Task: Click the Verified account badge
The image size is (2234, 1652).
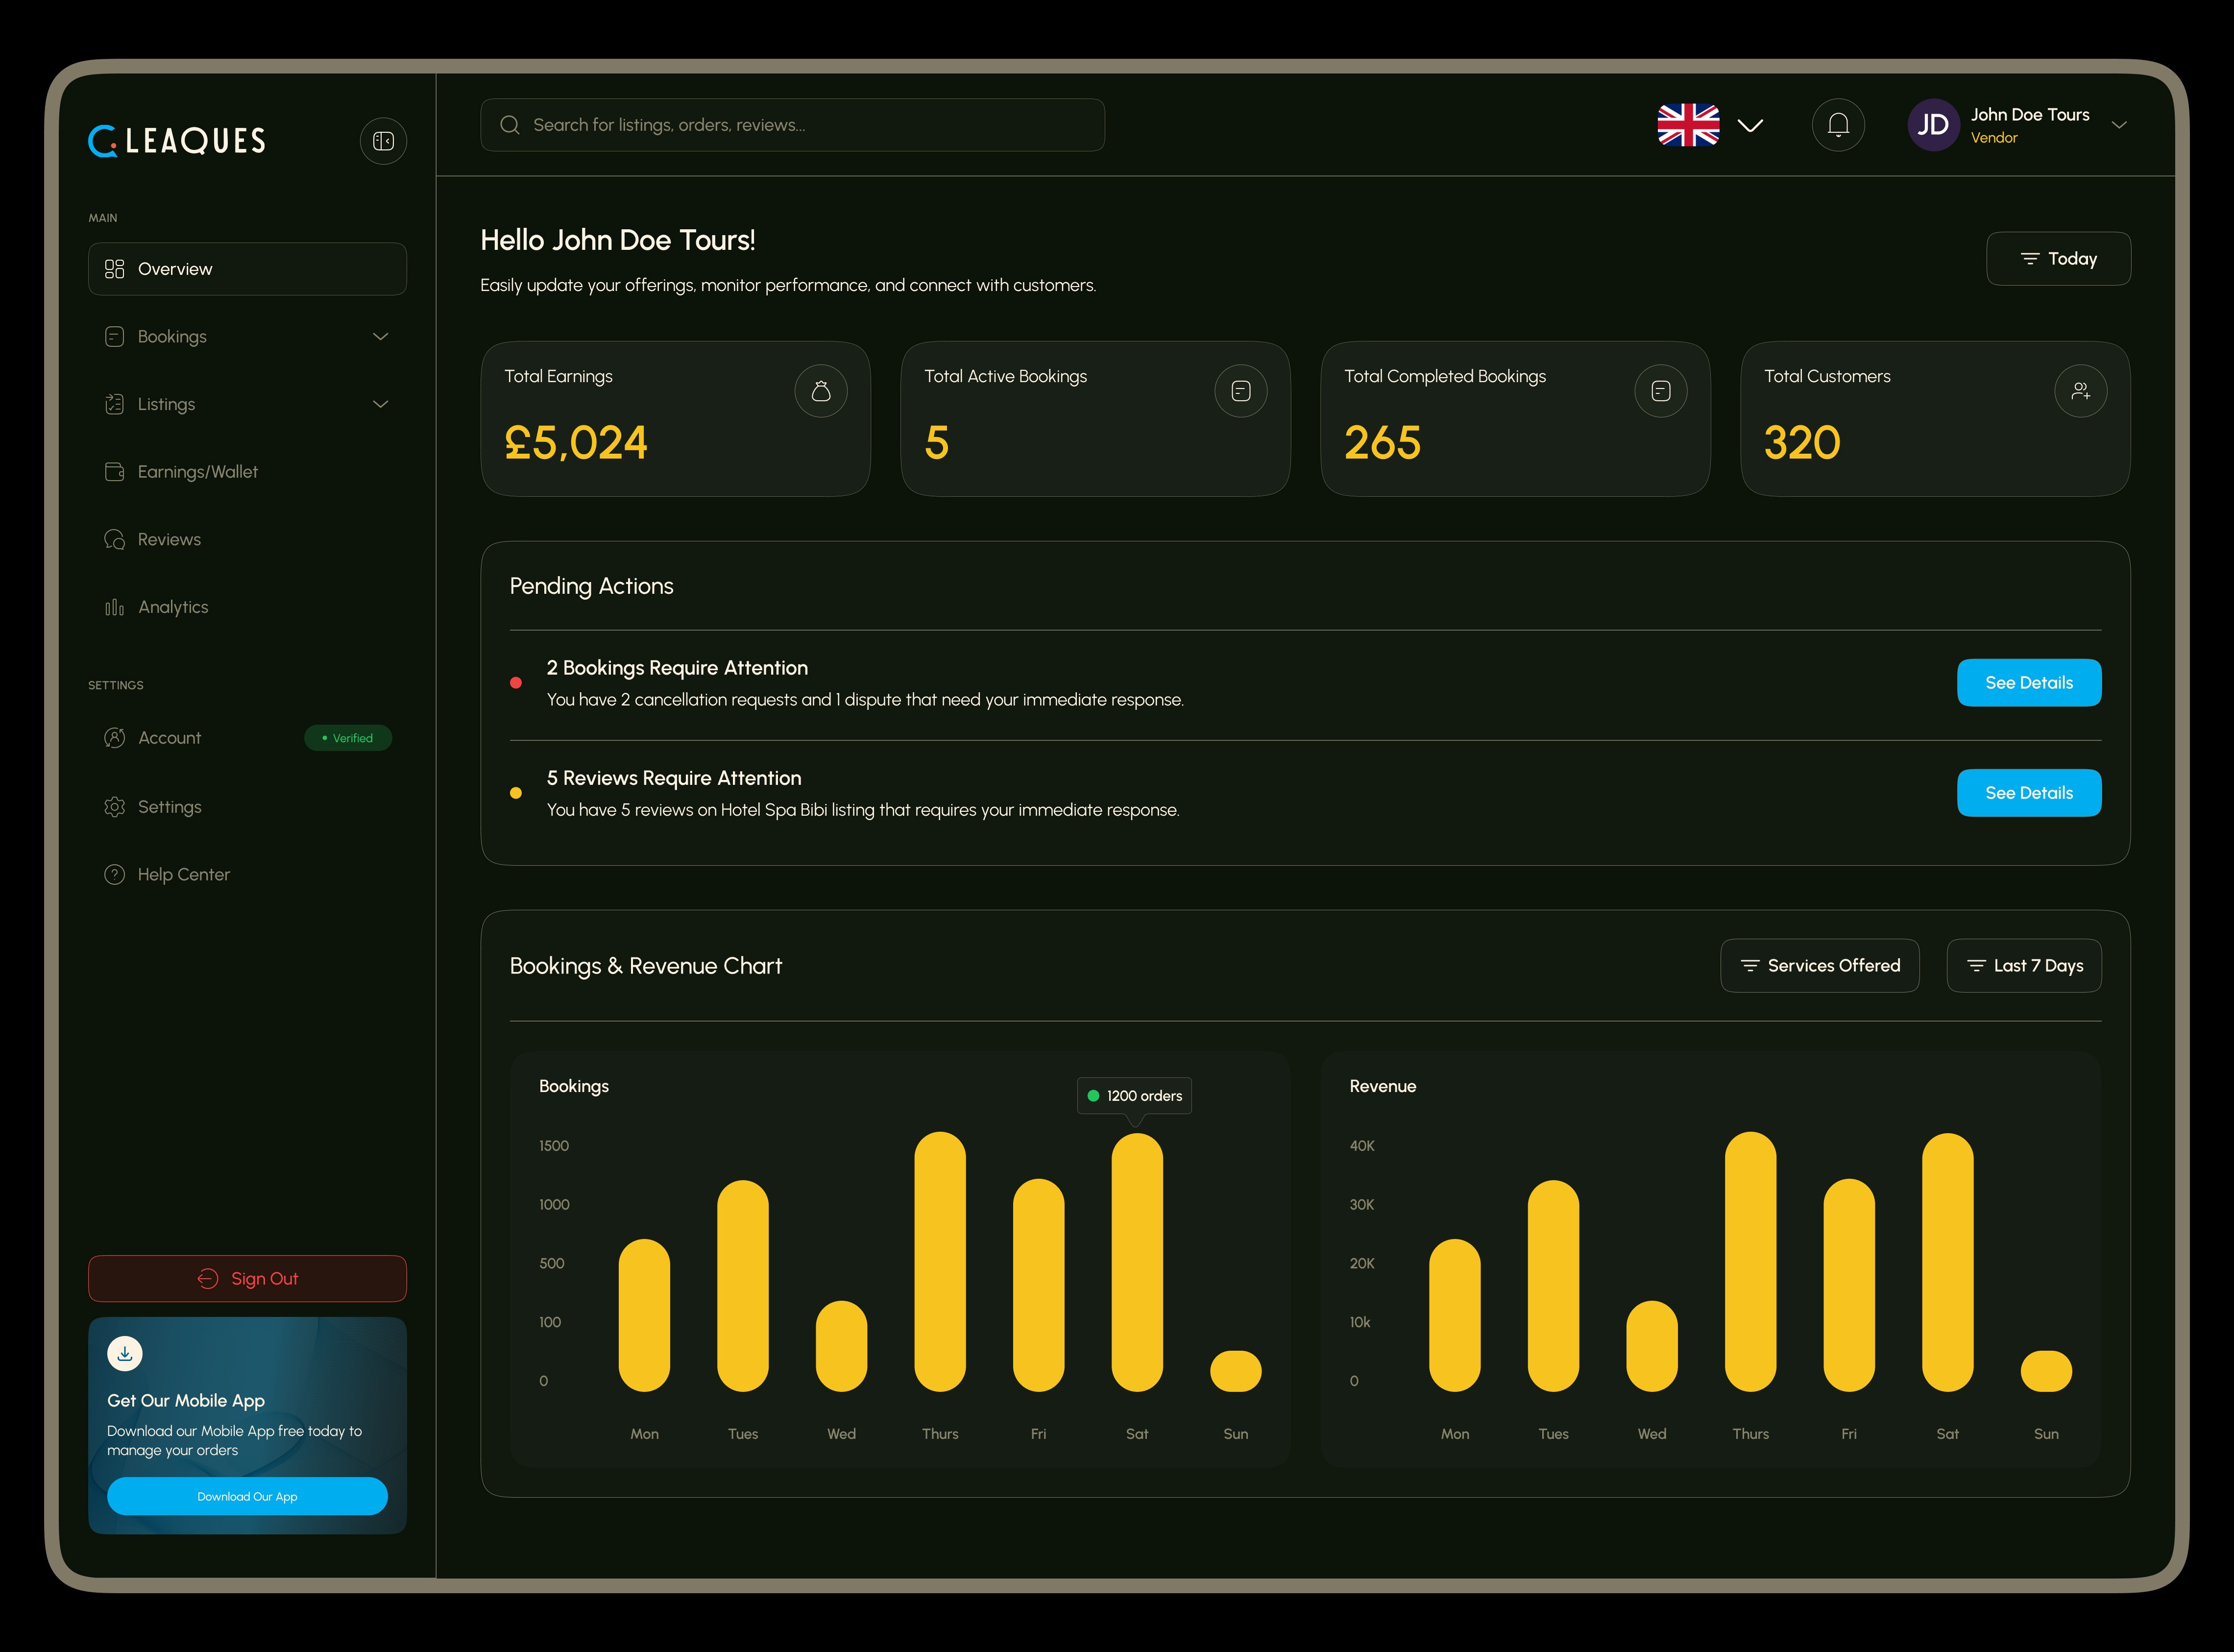Action: (x=348, y=738)
